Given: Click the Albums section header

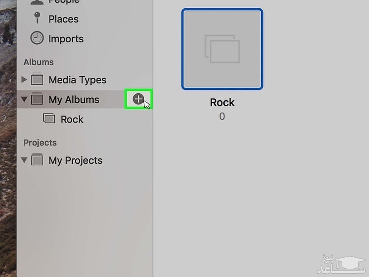Looking at the screenshot, I should pyautogui.click(x=38, y=62).
